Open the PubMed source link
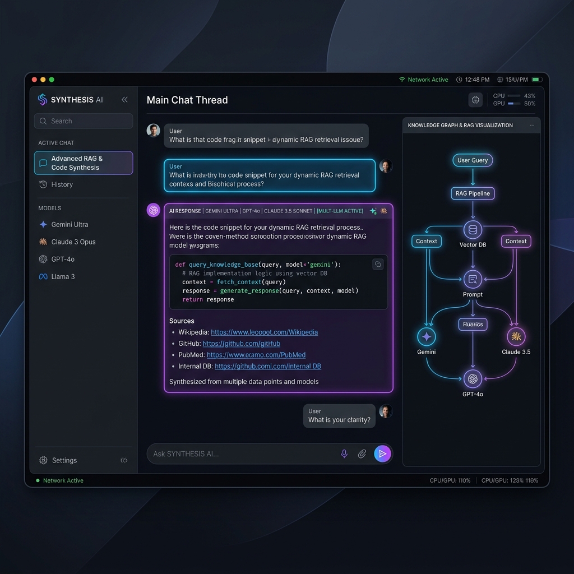 [256, 355]
